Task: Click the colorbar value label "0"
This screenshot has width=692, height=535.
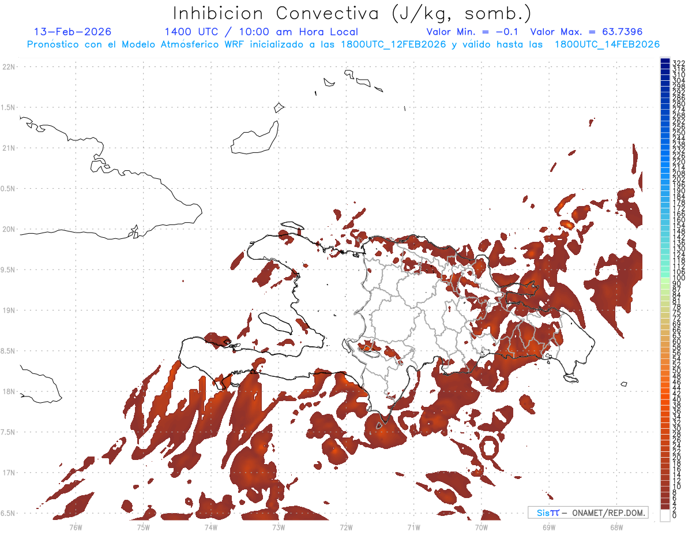Action: [675, 515]
